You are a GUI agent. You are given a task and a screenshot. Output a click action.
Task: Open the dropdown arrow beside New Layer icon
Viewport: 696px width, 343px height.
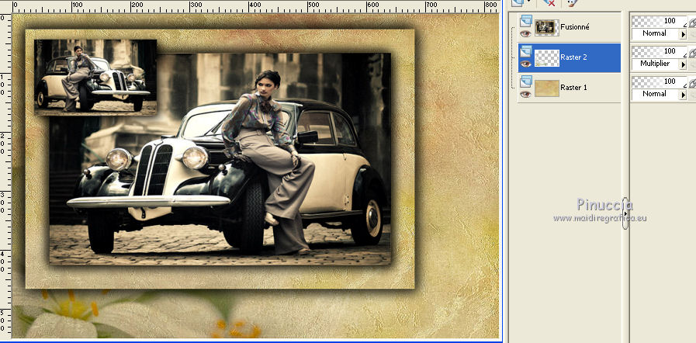pyautogui.click(x=529, y=2)
